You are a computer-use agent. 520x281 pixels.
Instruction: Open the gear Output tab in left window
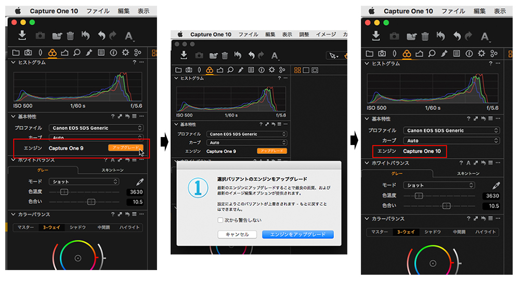click(125, 52)
